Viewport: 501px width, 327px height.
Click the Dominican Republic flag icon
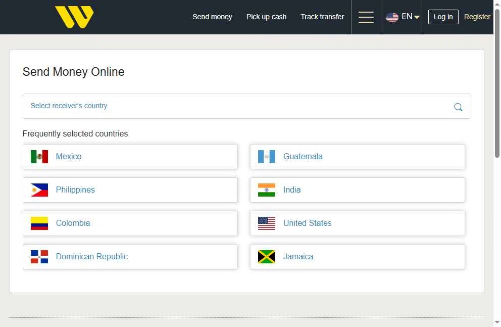tap(39, 256)
